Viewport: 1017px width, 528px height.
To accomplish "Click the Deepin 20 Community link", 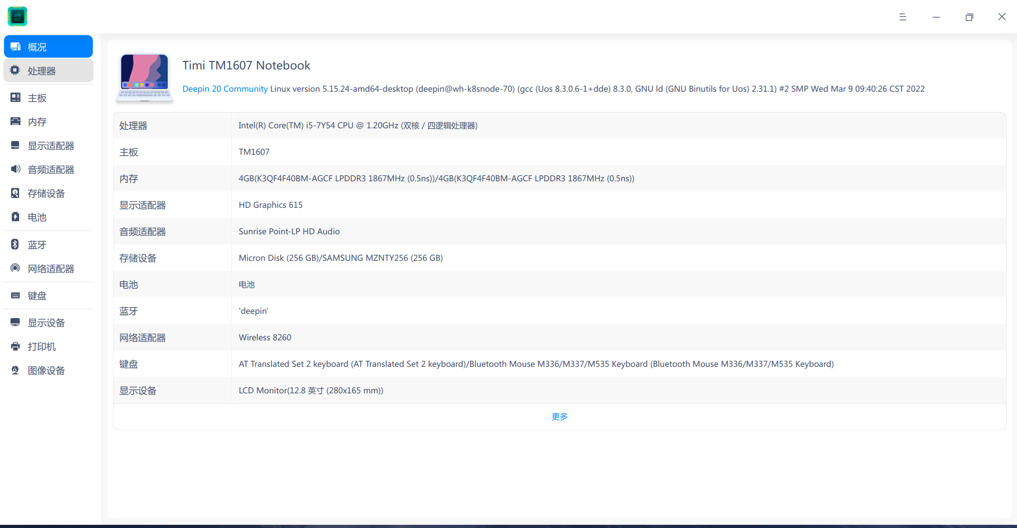I will coord(225,89).
